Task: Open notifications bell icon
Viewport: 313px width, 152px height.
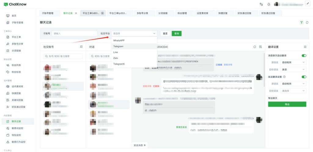Action: [x=269, y=4]
